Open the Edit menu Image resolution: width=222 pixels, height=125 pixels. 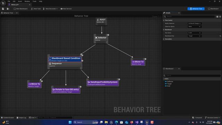[x=14, y=1]
